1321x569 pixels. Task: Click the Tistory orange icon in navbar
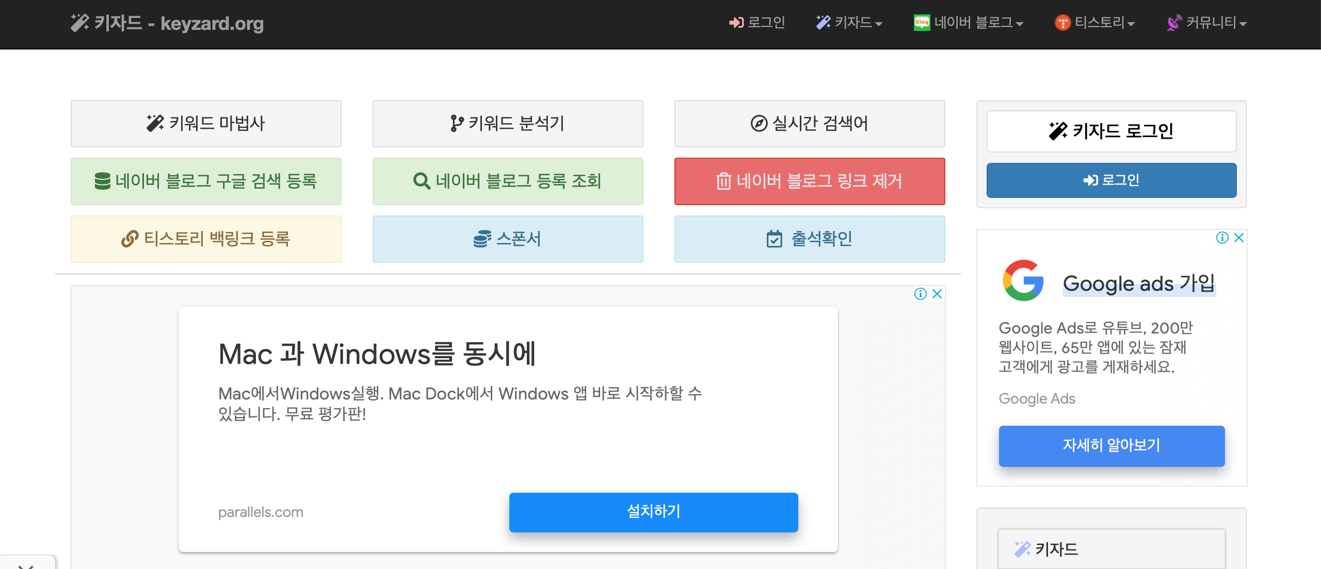point(1062,23)
